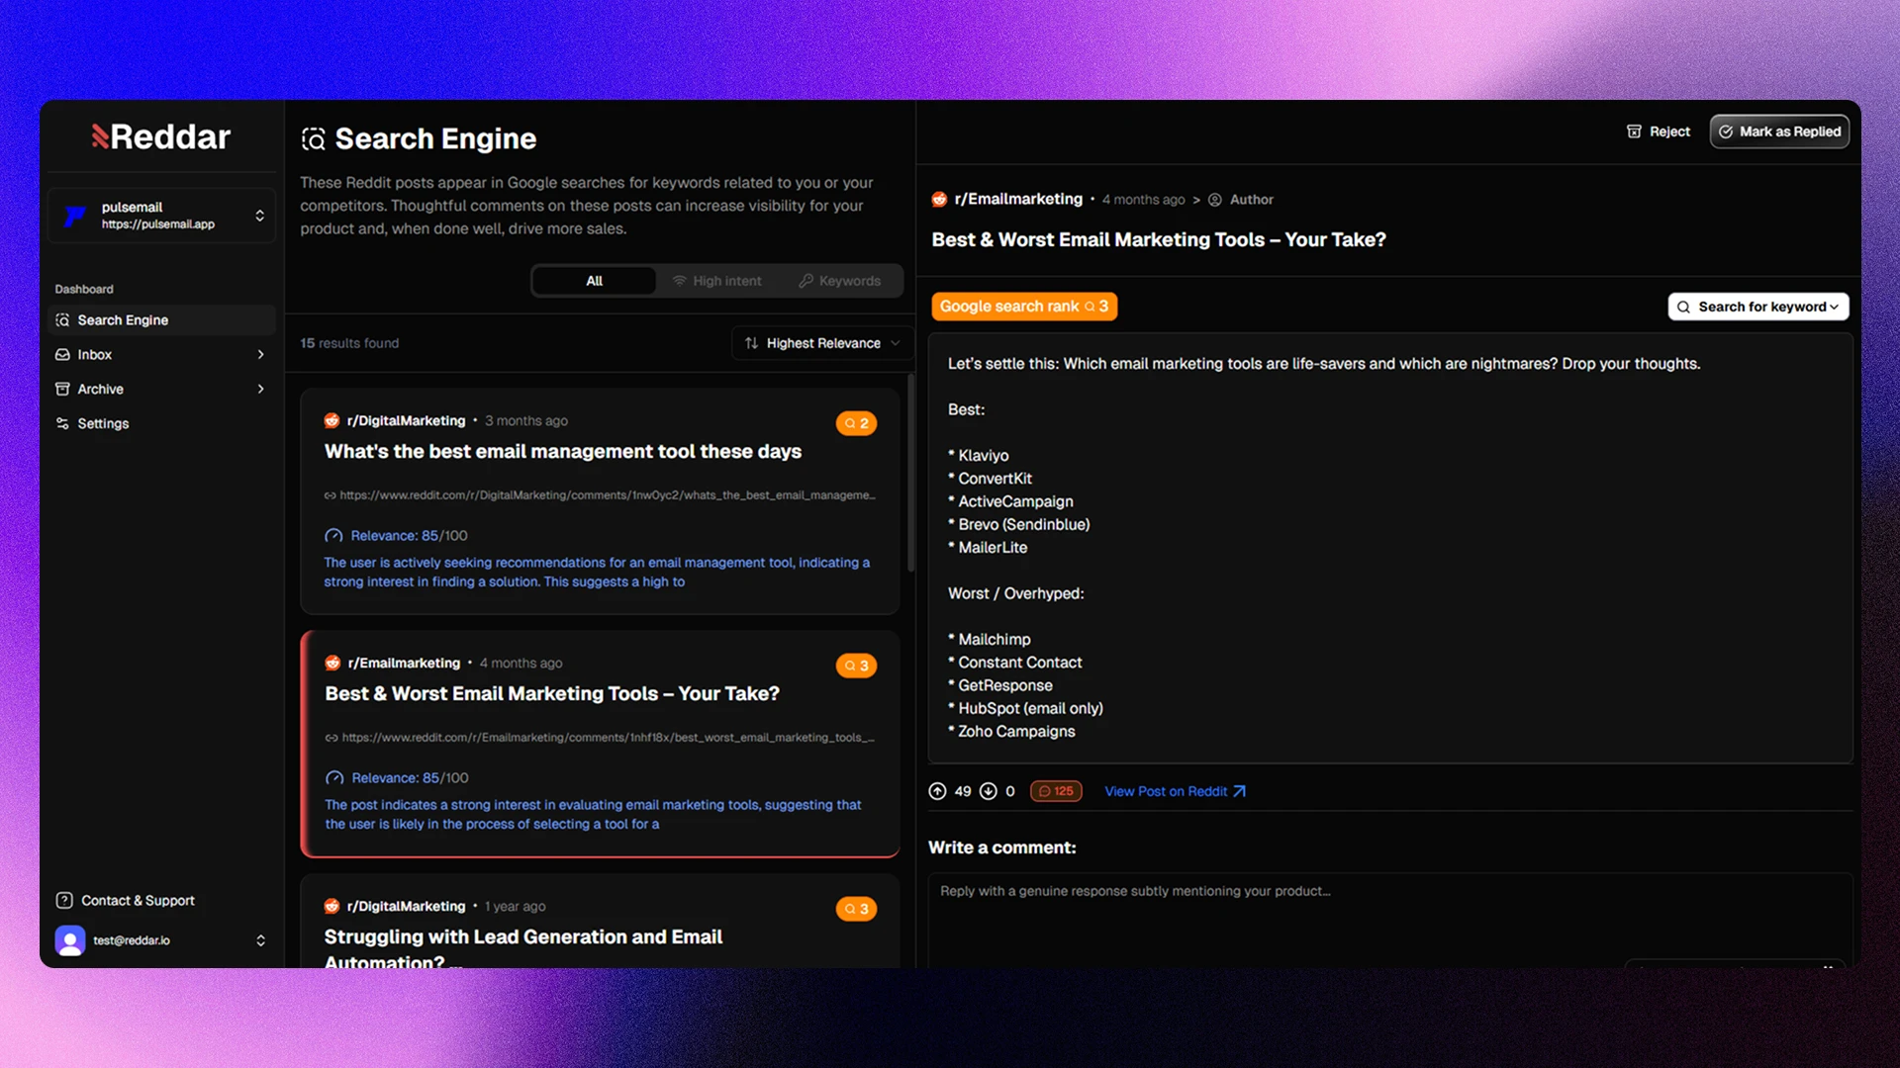Click the rank 2 badge on first post
Image resolution: width=1900 pixels, height=1068 pixels.
[x=856, y=423]
